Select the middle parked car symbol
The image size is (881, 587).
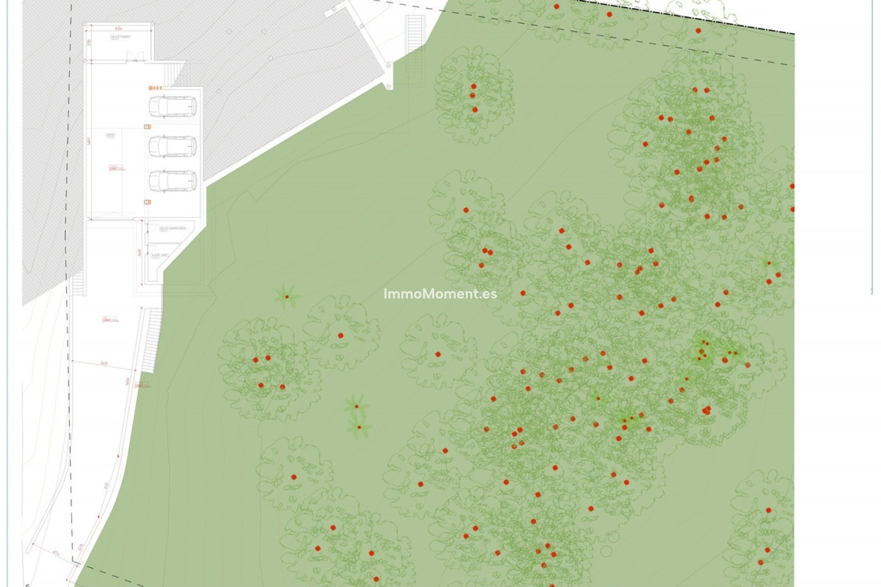pyautogui.click(x=173, y=146)
